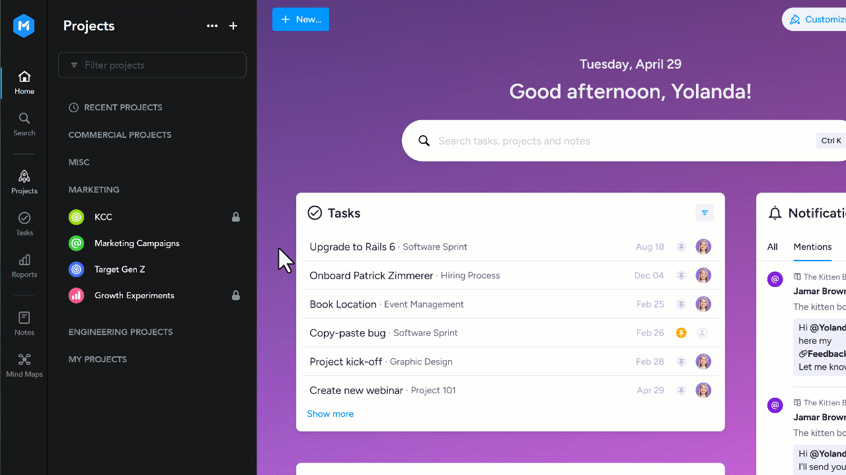Open the Feedback attachment link in notification

click(x=824, y=354)
